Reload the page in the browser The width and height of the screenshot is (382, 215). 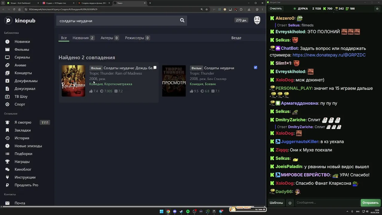pyautogui.click(x=14, y=9)
